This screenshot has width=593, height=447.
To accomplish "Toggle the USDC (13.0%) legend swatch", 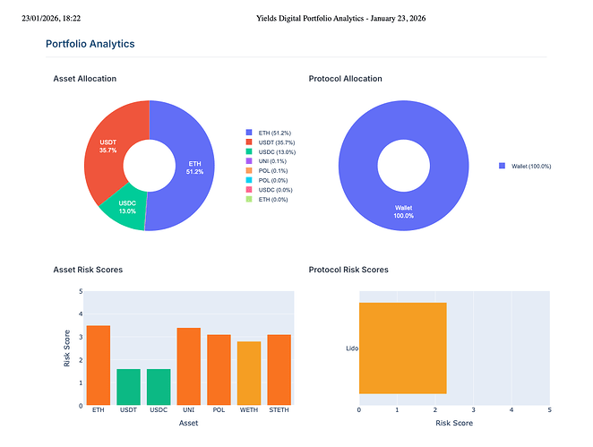I will coord(249,151).
